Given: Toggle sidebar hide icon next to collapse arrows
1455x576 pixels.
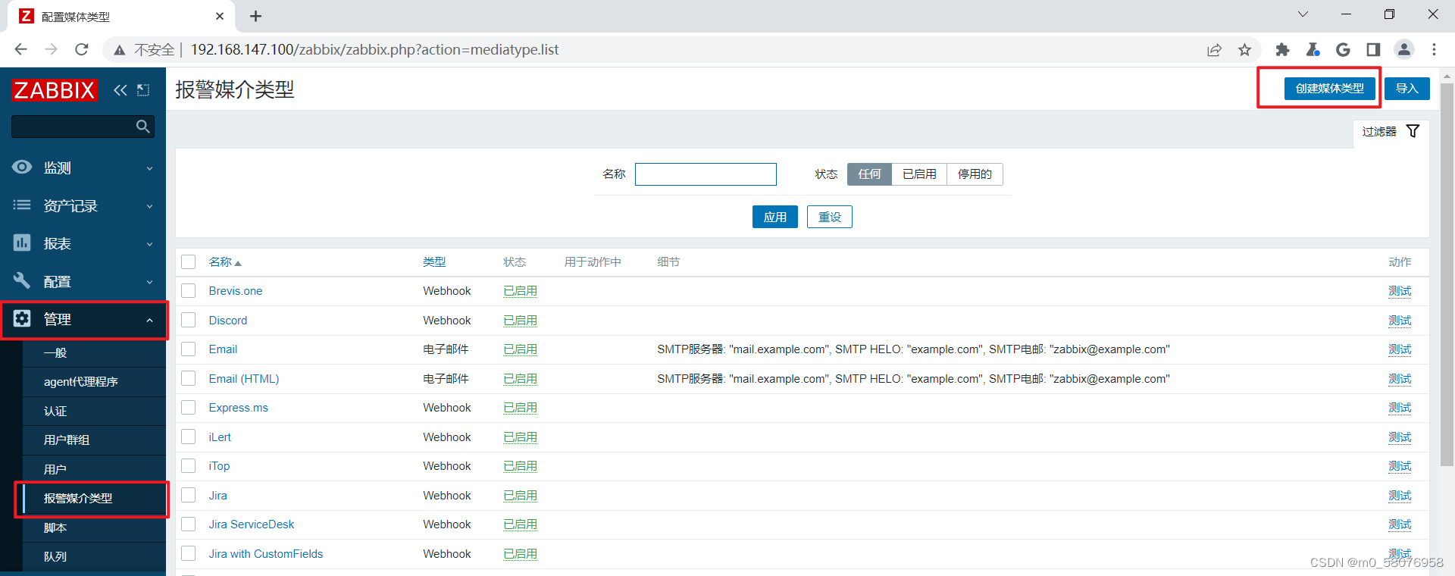Looking at the screenshot, I should coord(143,90).
